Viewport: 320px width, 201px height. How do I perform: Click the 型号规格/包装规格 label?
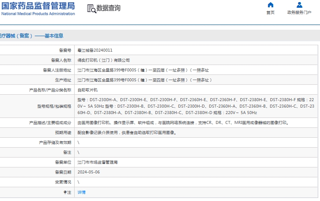pos(54,106)
